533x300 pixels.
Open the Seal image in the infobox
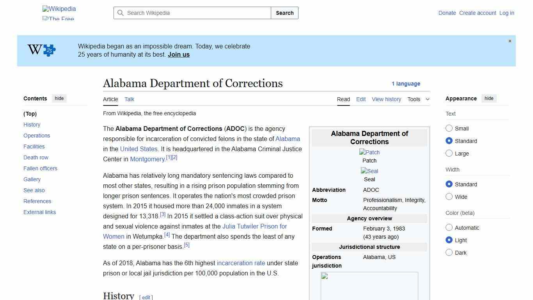coord(369,171)
